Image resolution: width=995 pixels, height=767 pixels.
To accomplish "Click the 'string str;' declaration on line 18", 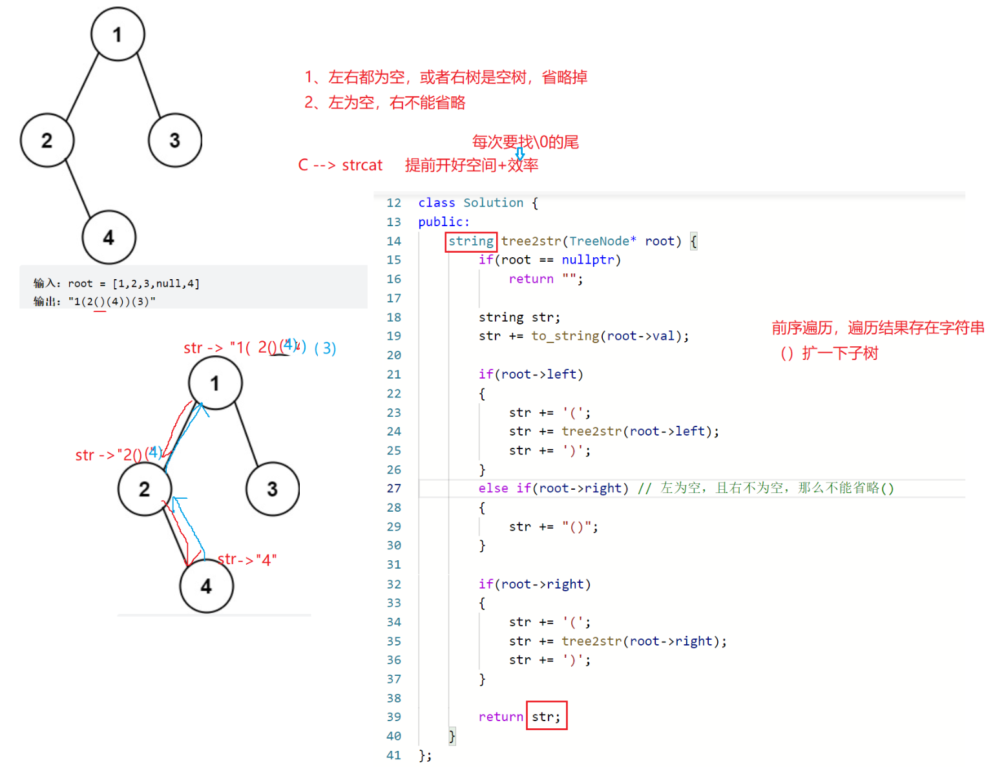I will (519, 317).
